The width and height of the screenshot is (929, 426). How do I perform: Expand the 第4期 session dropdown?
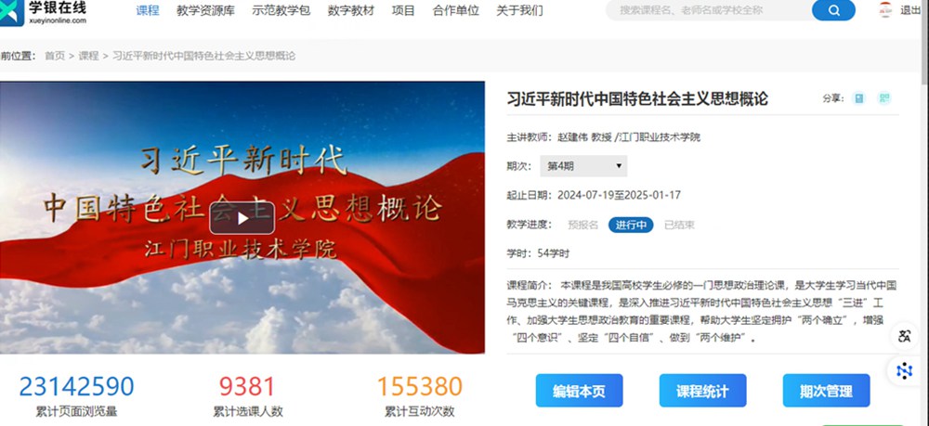[x=583, y=166]
